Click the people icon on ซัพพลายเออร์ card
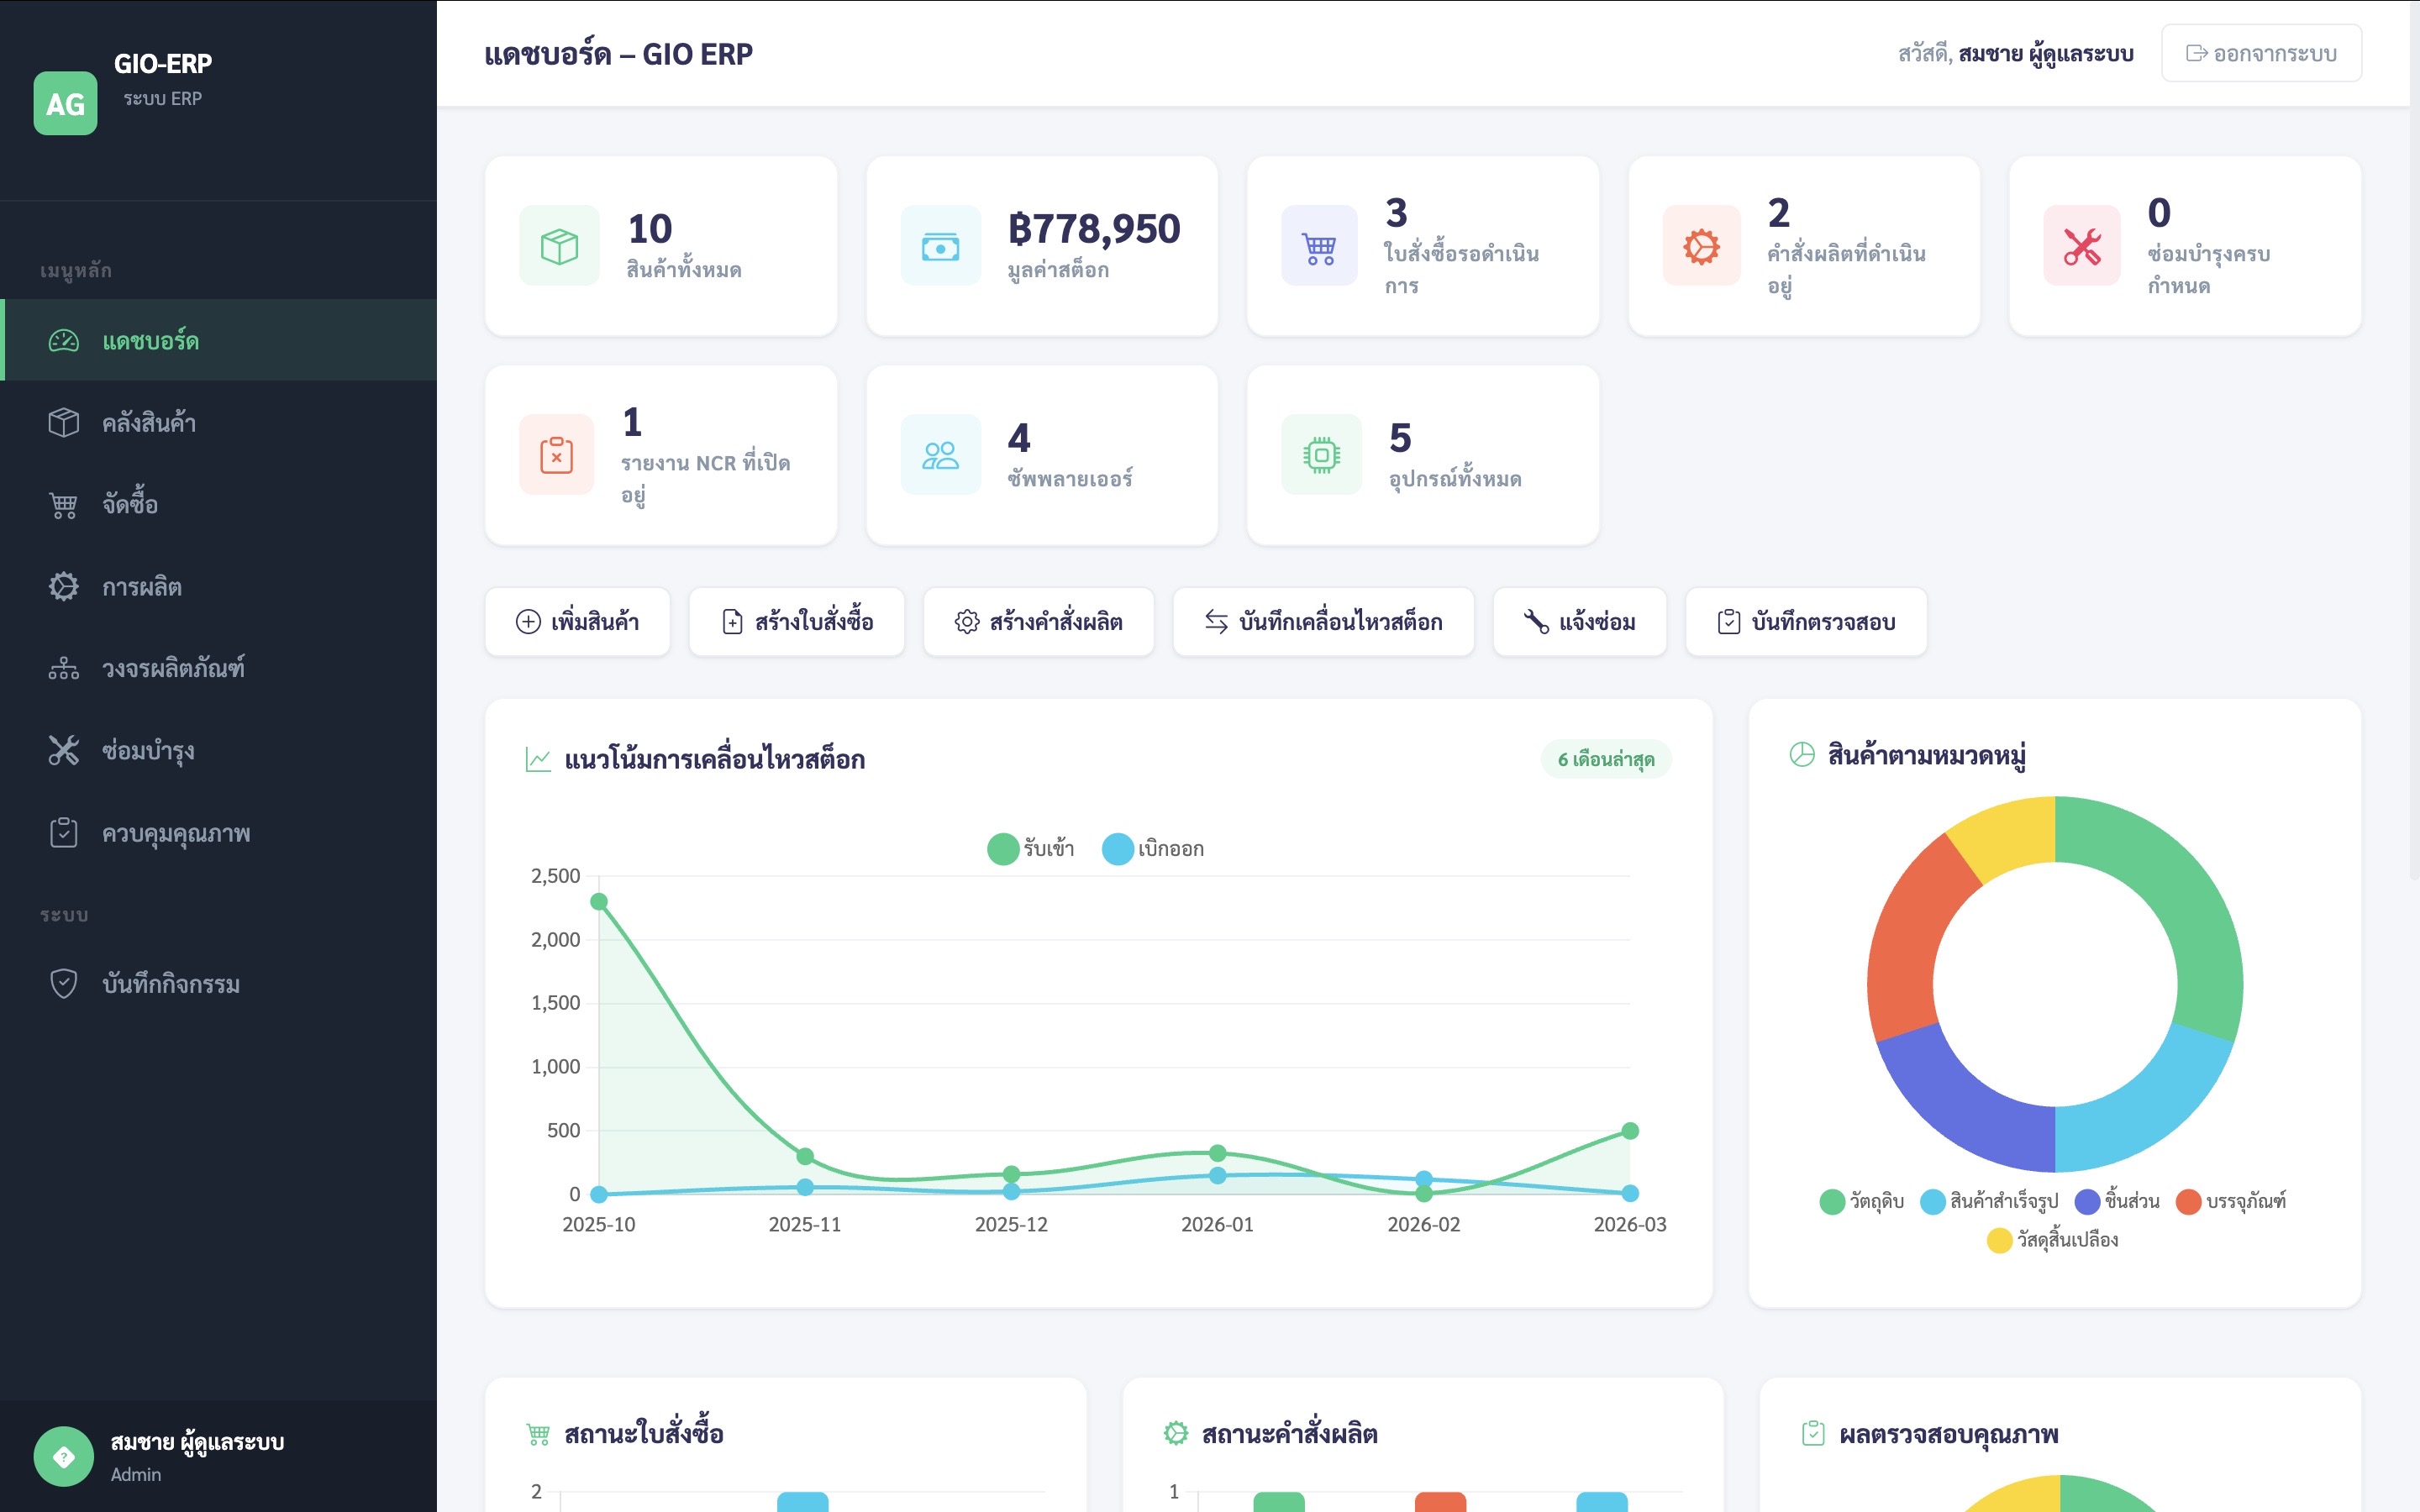The image size is (2420, 1512). point(940,455)
